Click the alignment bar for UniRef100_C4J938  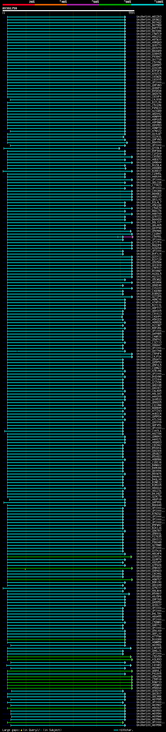(x=68, y=100)
